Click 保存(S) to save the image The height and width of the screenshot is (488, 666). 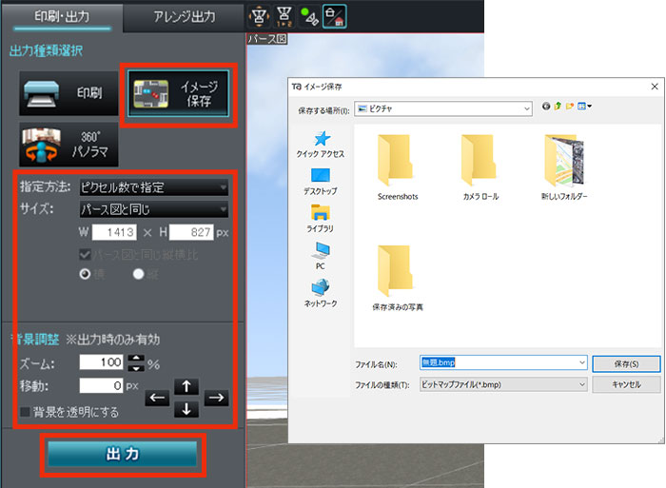point(626,363)
